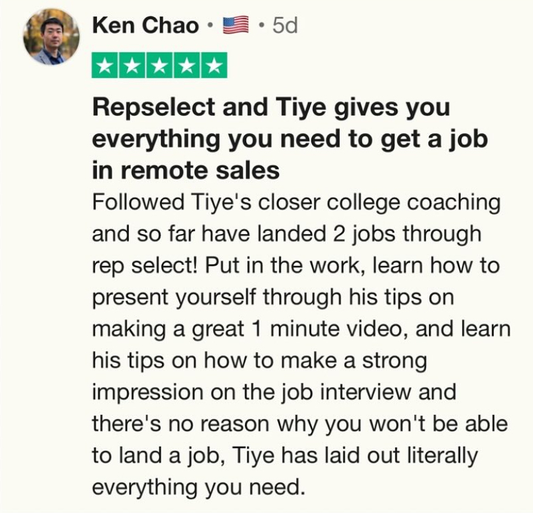Click "in remote sales" in the review headline
The image size is (533, 513).
(186, 170)
